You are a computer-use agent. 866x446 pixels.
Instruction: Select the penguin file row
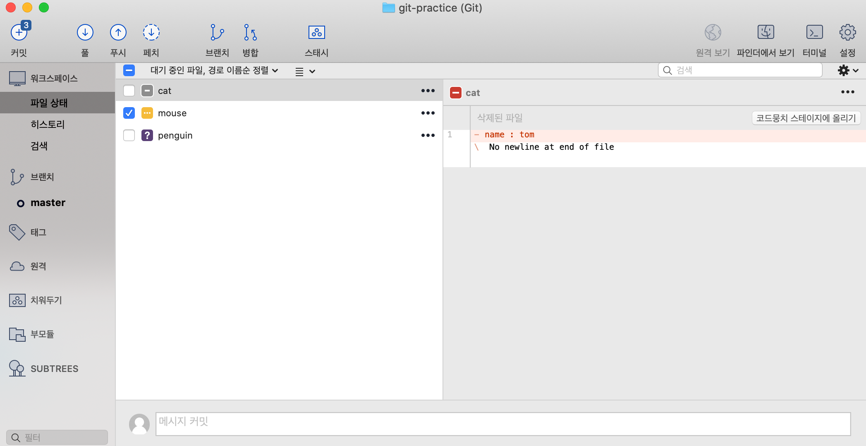pyautogui.click(x=279, y=135)
